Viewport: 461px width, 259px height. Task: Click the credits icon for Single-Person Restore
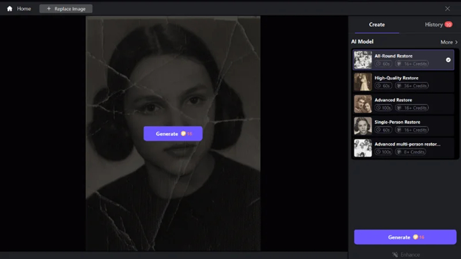click(399, 130)
